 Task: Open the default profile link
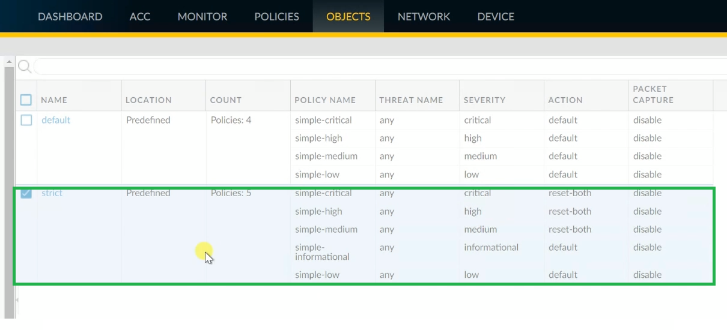[x=56, y=120]
